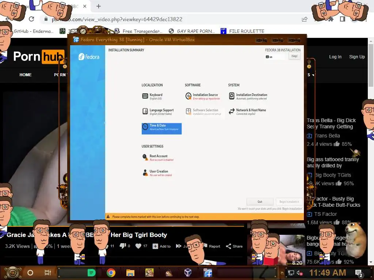The image size is (374, 280).
Task: Click Quit in the Fedora installer
Action: click(x=260, y=202)
